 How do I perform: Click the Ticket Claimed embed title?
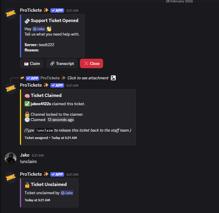46,95
